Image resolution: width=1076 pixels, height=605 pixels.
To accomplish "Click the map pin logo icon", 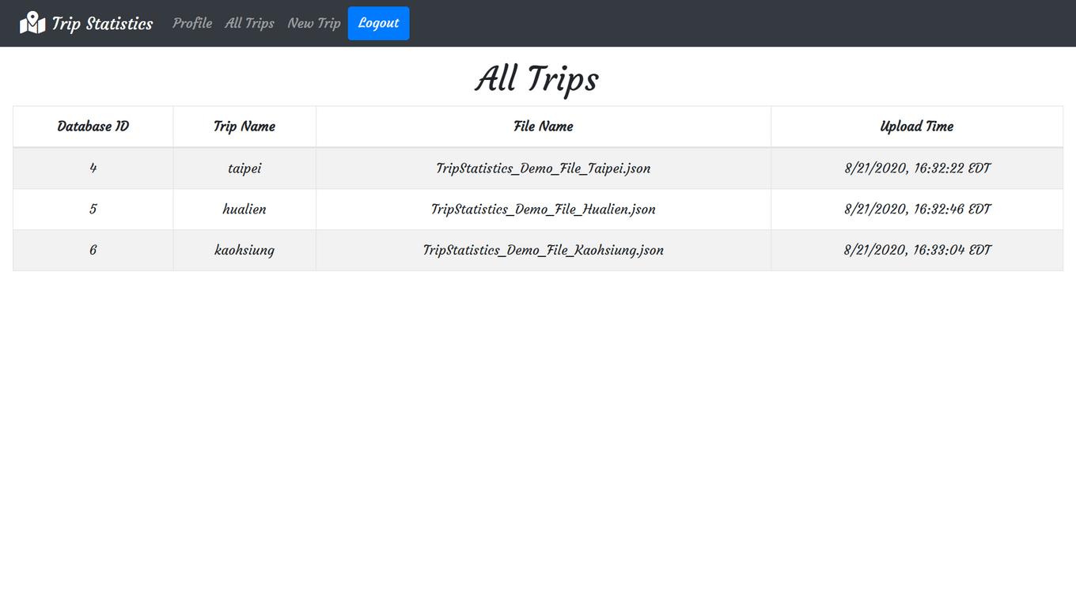I will pos(32,23).
